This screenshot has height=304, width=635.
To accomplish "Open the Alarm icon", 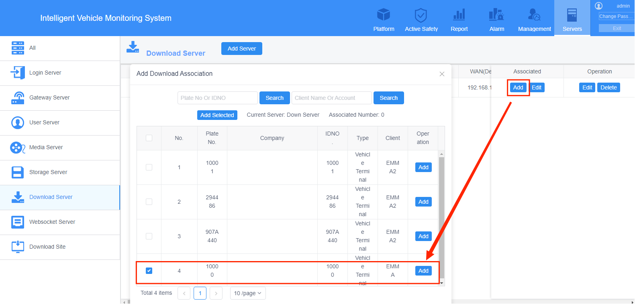I will [496, 15].
